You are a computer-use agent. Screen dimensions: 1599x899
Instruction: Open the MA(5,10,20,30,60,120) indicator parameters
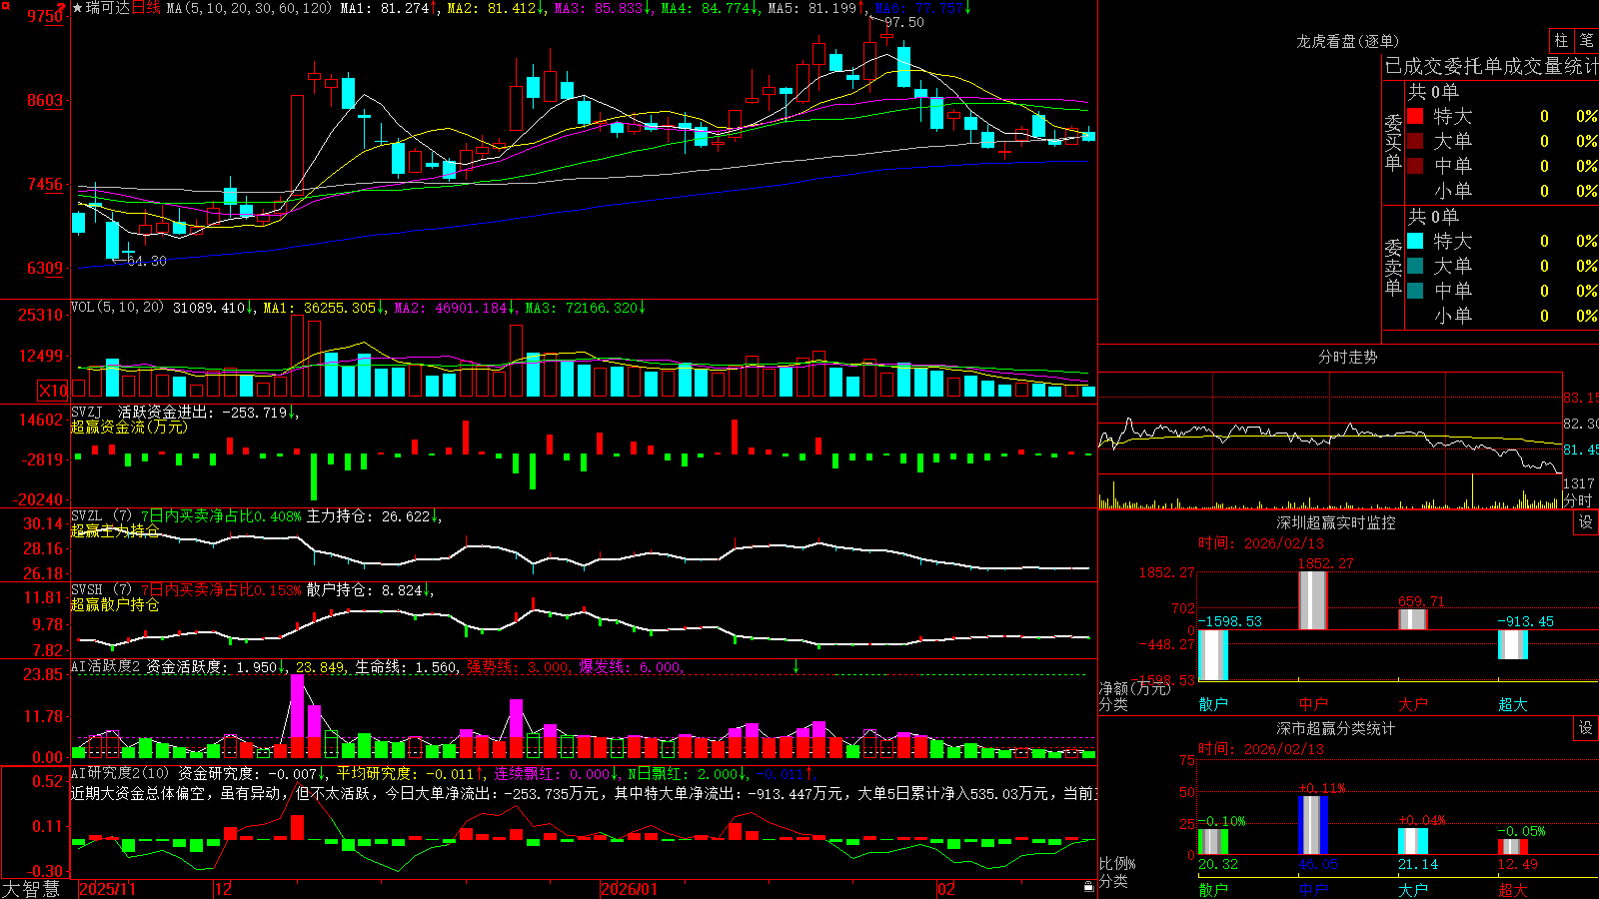249,8
